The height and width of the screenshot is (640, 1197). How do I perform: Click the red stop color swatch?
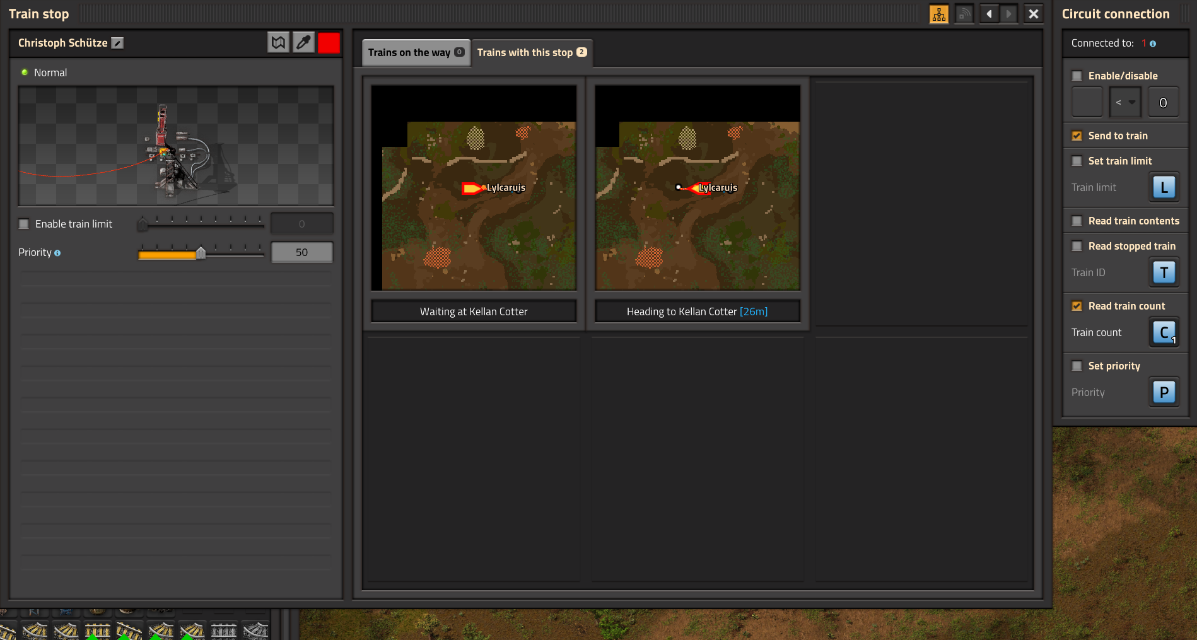[x=329, y=43]
